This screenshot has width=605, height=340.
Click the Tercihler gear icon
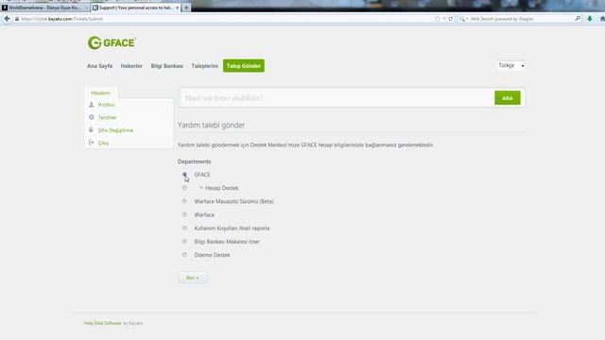(92, 117)
